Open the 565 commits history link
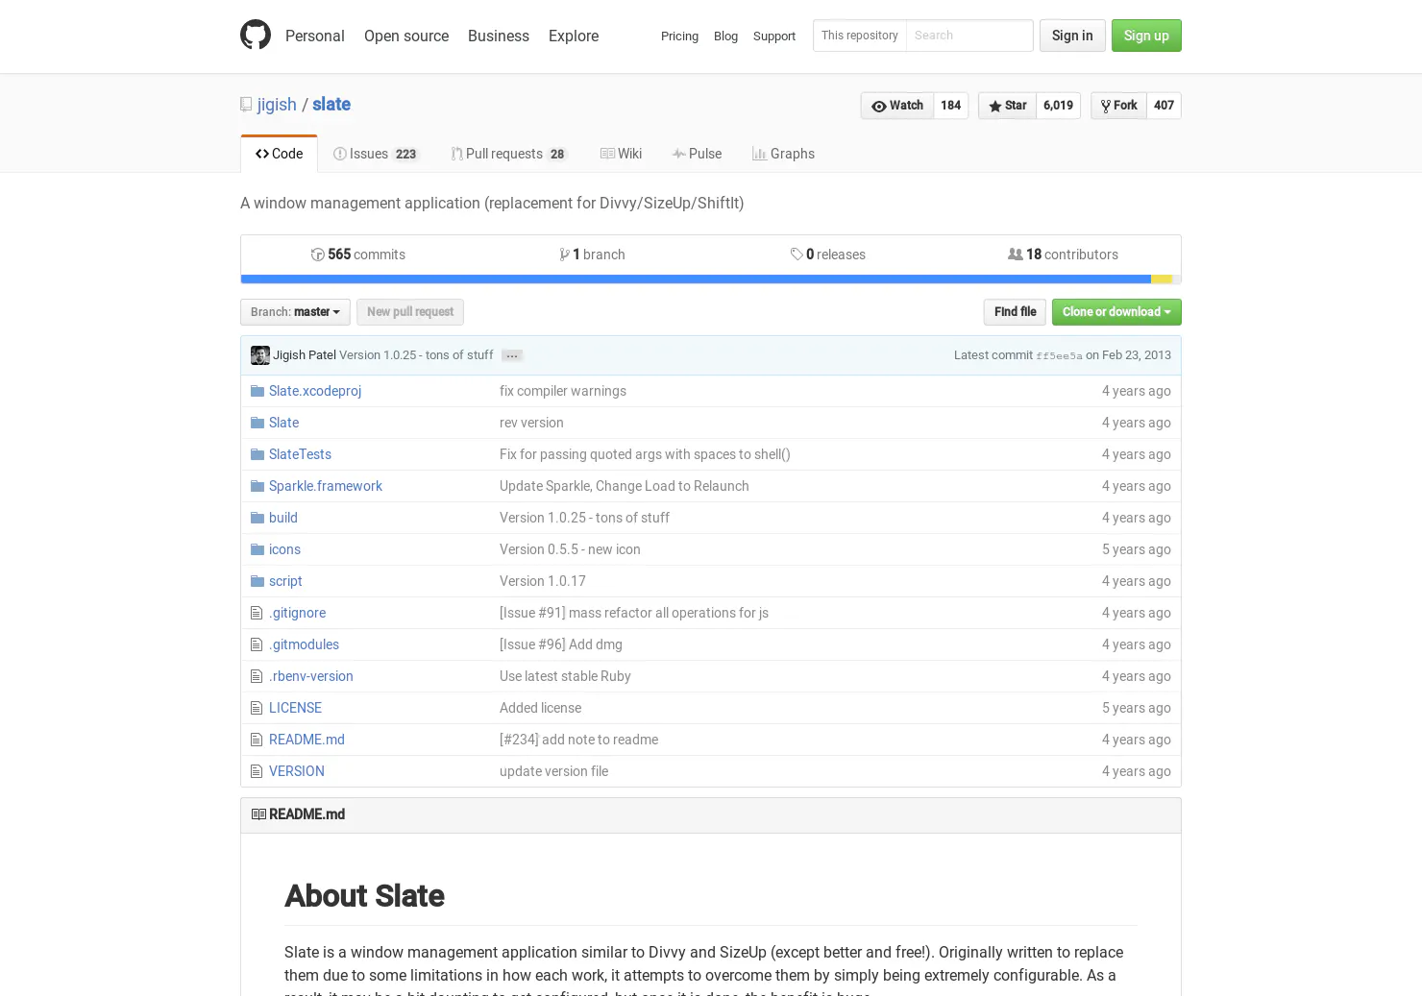 tap(358, 255)
